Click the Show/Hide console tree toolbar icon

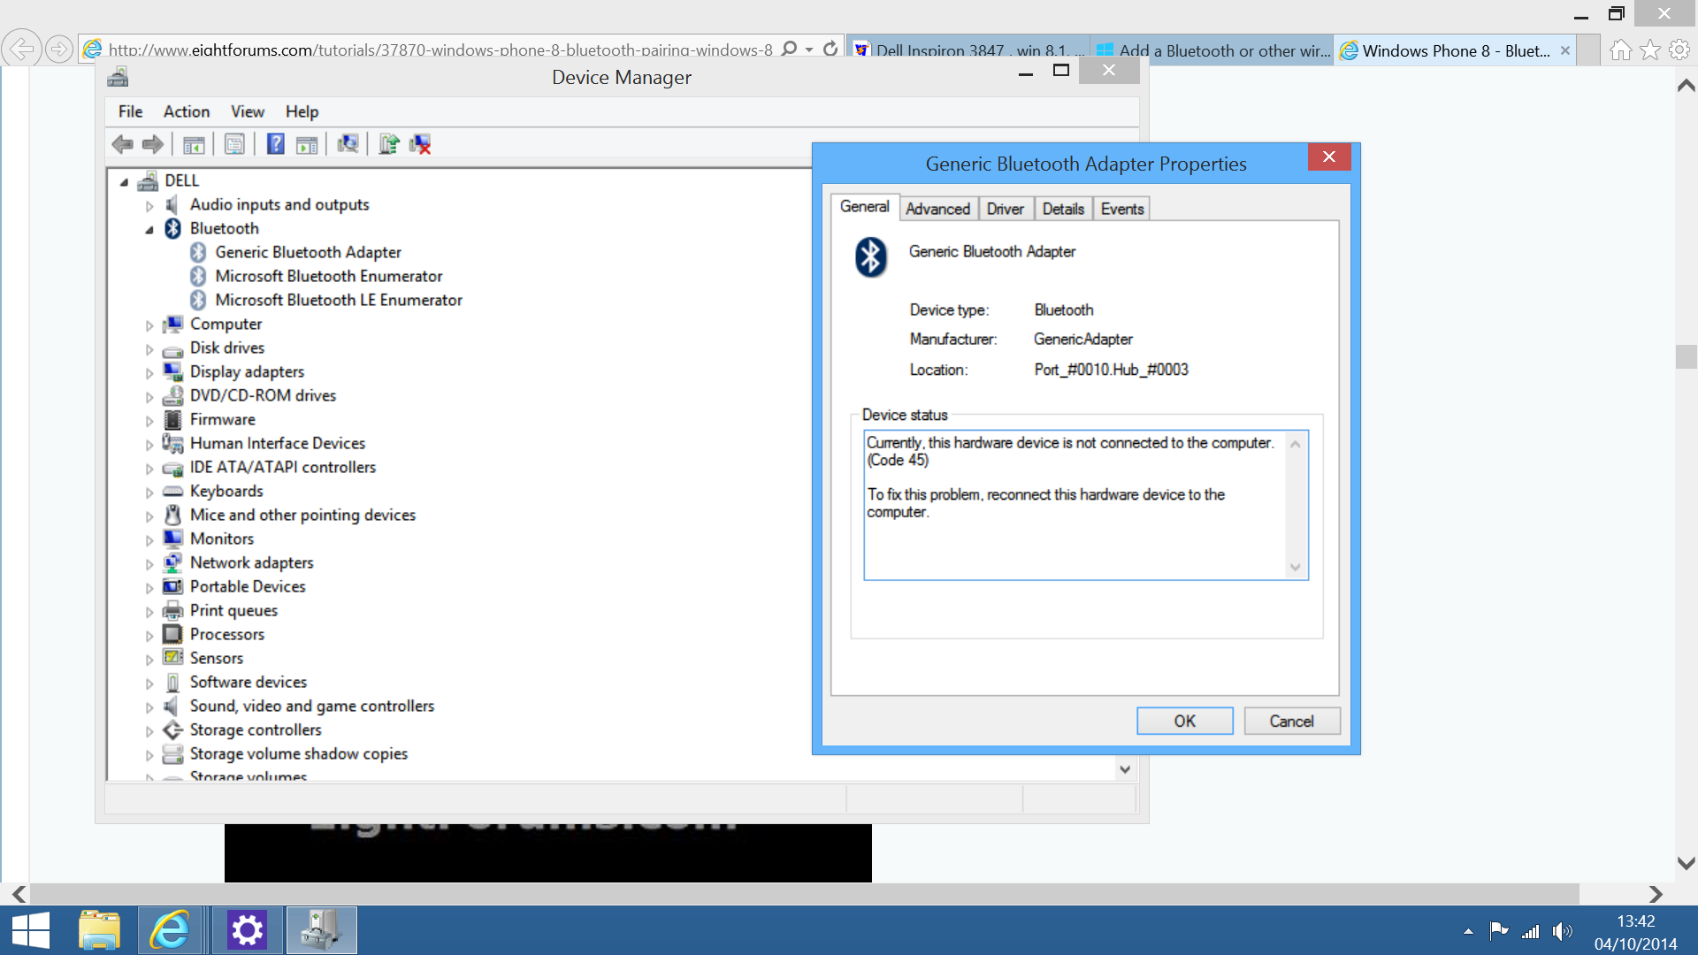tap(194, 144)
